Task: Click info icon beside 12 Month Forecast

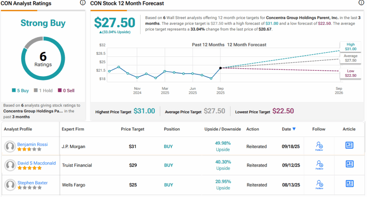Action: coord(361,3)
